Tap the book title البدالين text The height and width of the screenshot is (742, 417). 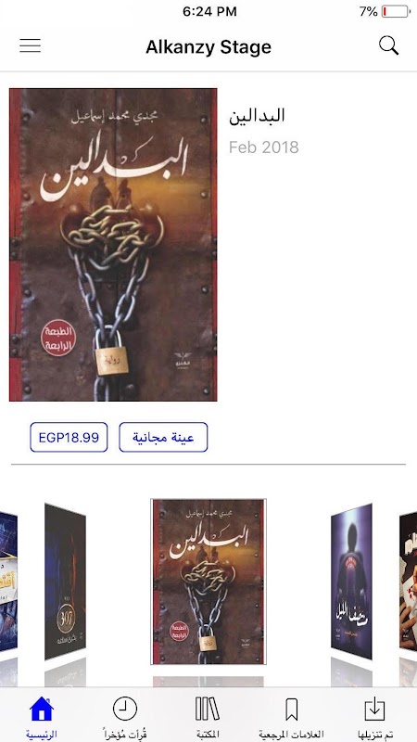257,116
